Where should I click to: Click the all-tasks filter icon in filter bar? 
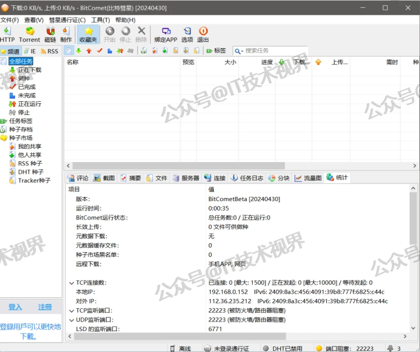click(69, 50)
